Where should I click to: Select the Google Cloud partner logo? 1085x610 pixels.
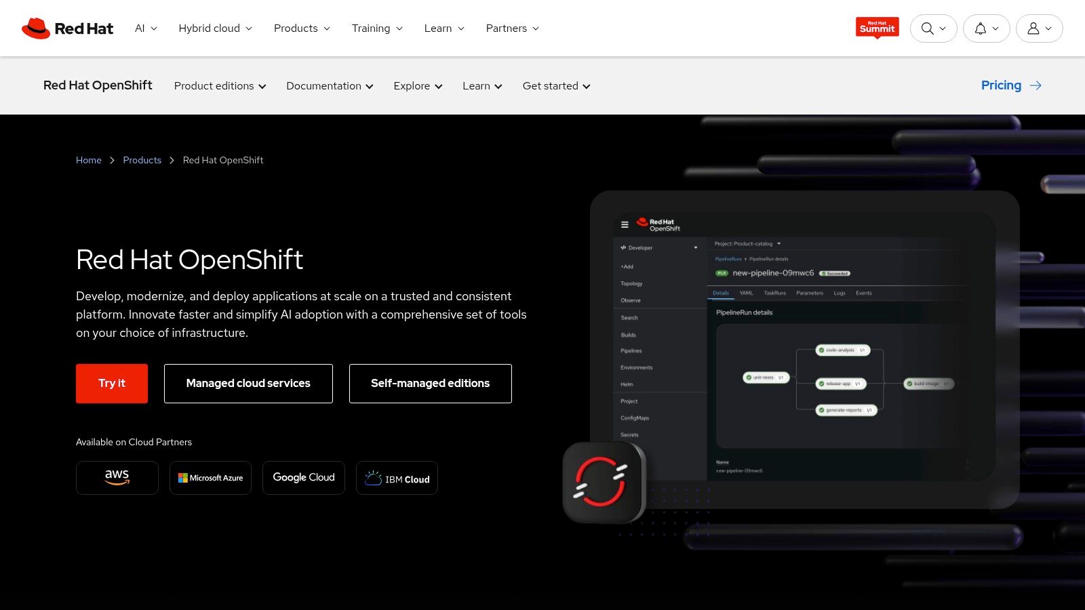click(x=304, y=478)
